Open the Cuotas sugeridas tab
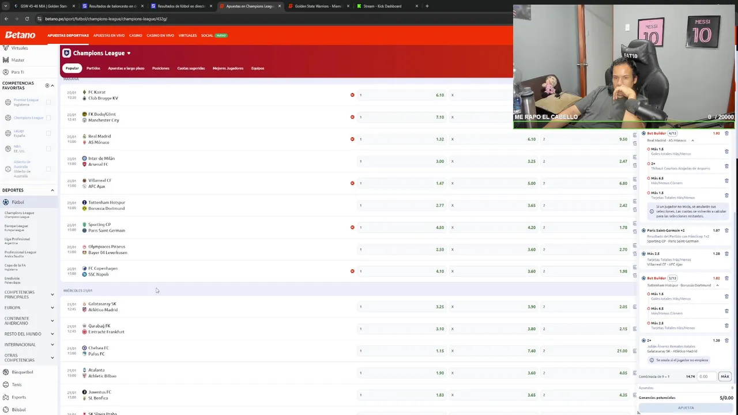 pyautogui.click(x=191, y=68)
